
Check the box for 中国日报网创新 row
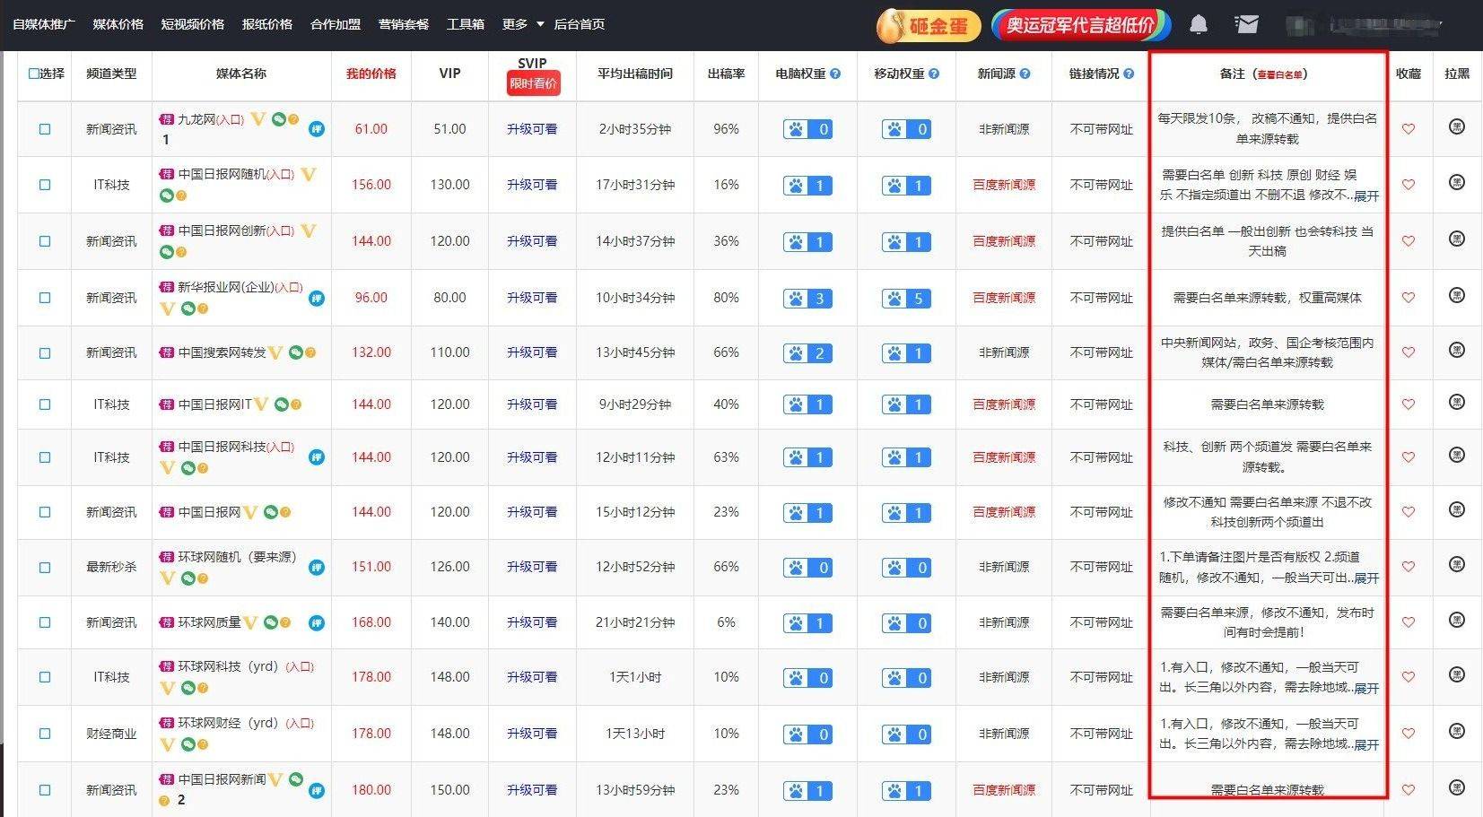[45, 241]
